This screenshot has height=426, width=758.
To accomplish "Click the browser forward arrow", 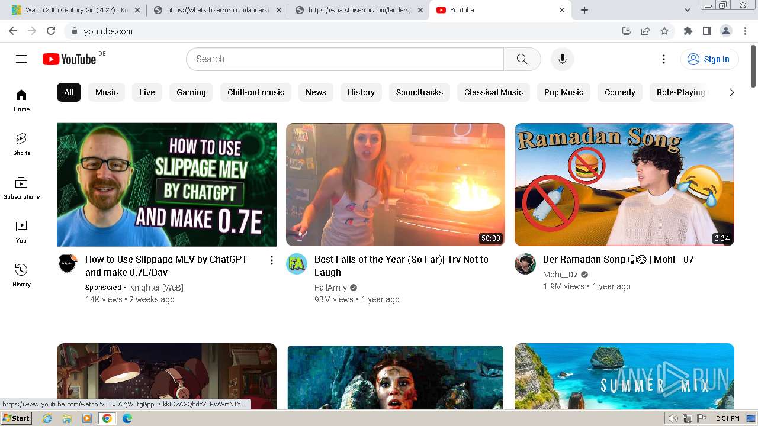I will coord(32,31).
